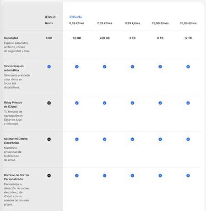The height and width of the screenshot is (211, 206).
Task: Click the Relay Privado de iCloud row title
Action: pyautogui.click(x=13, y=104)
